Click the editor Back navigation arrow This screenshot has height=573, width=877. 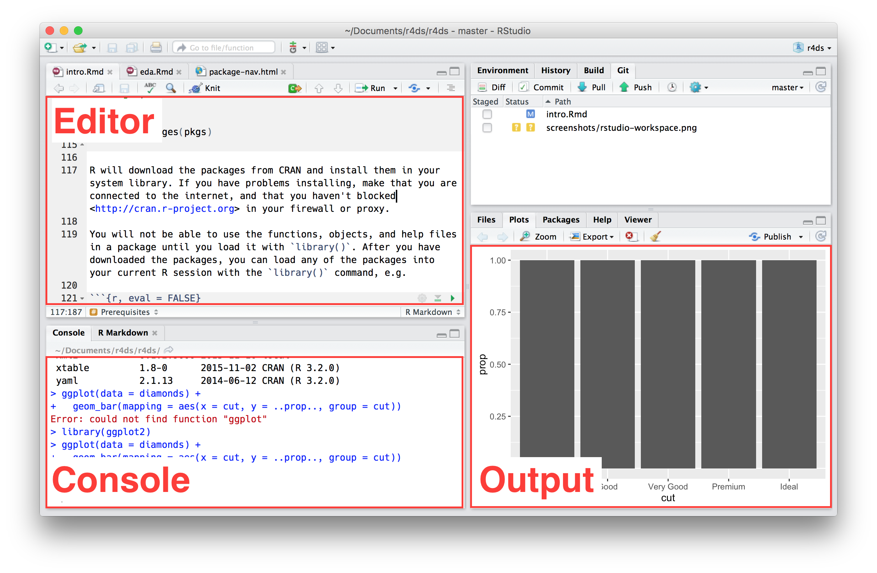[x=59, y=89]
